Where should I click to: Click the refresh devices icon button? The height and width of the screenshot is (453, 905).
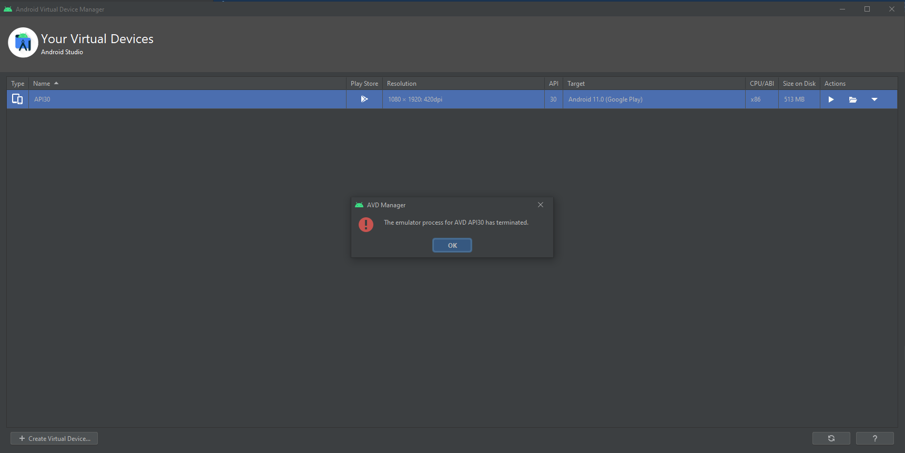coord(831,438)
